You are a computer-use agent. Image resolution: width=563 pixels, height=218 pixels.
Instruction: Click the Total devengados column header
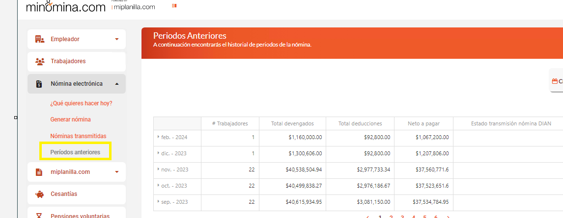pos(293,123)
